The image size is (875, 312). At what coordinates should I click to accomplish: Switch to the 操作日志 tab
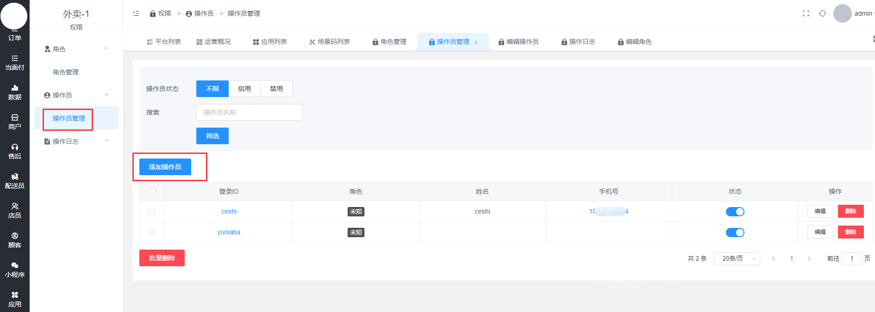coord(578,42)
